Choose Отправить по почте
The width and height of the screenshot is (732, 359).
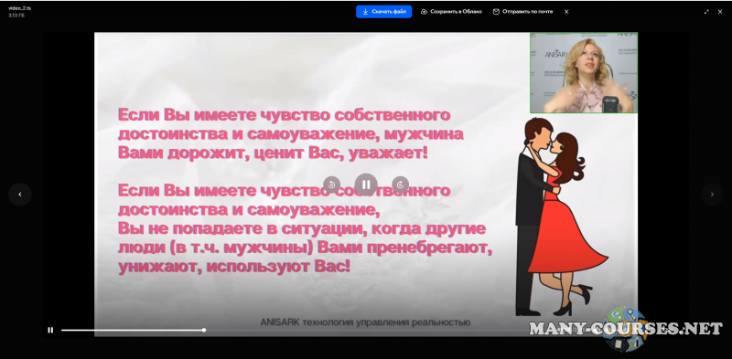(x=522, y=12)
